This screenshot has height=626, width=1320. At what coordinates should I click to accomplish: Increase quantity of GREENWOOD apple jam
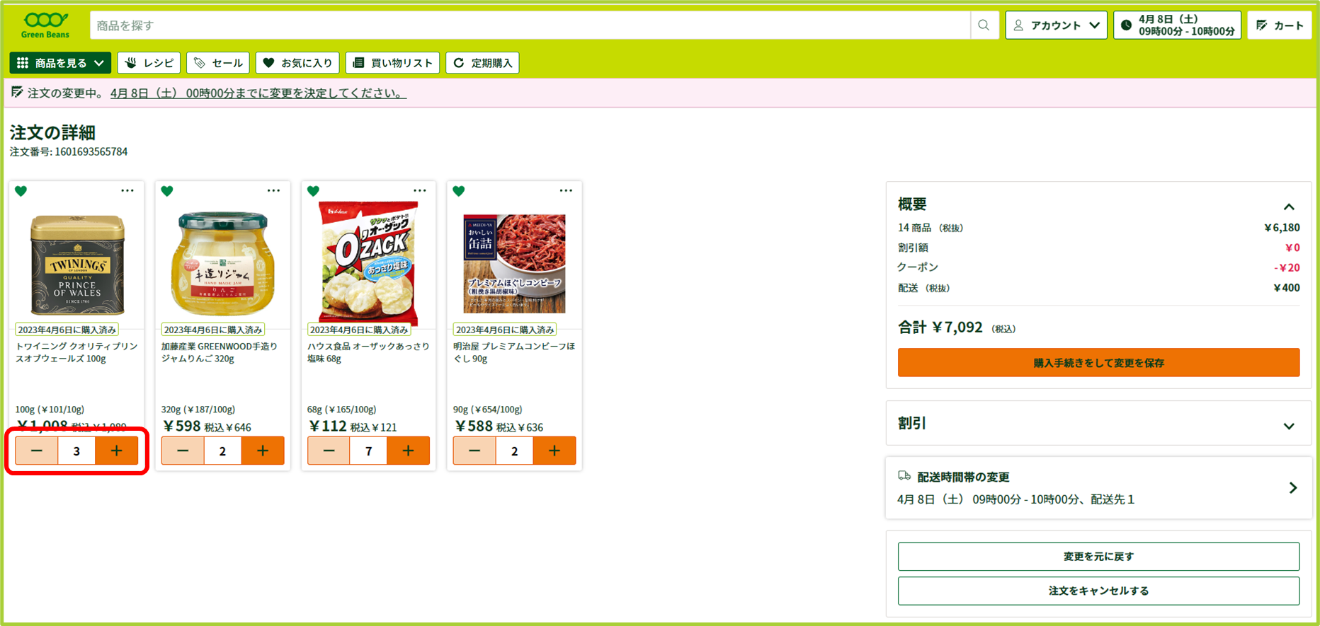click(263, 451)
